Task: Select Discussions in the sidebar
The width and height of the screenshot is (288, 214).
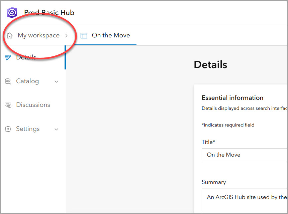Action: pos(33,105)
